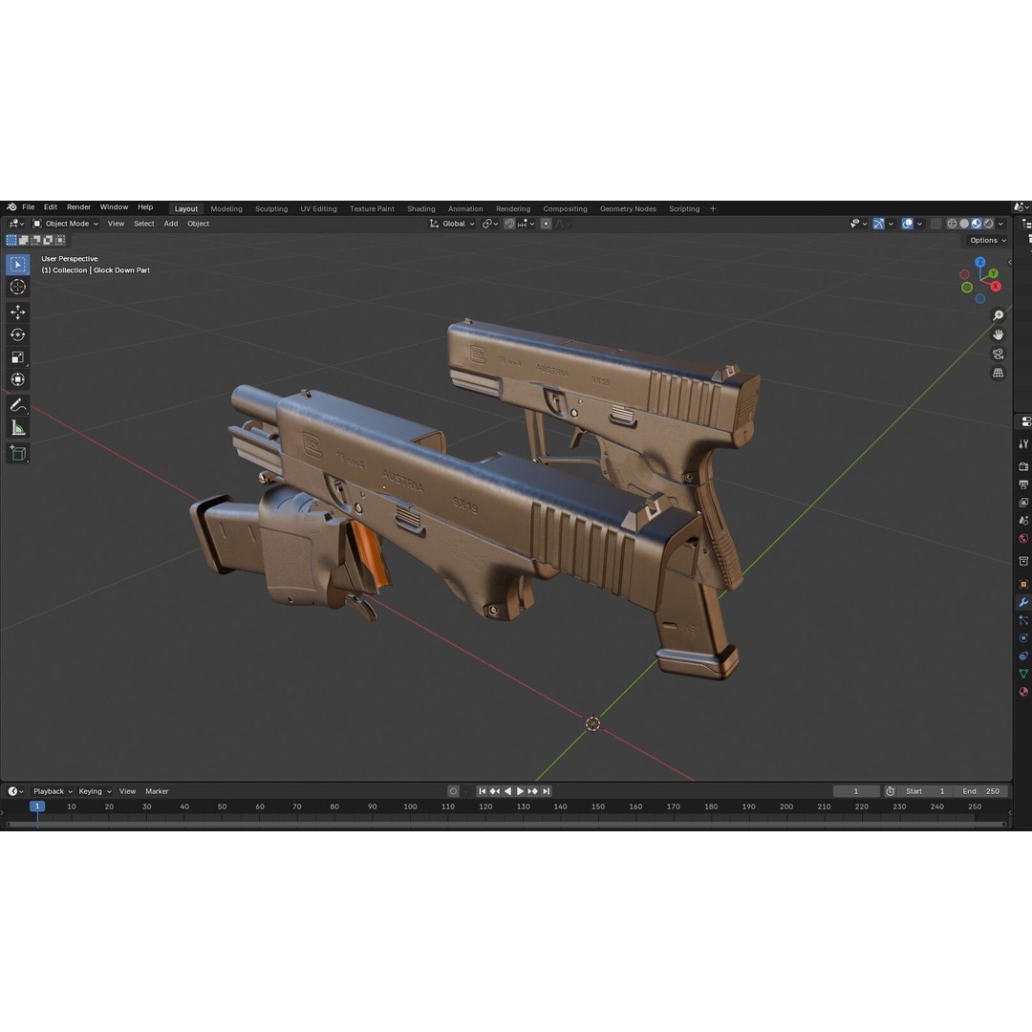Open the shading options dropdown arrow
Screen dimensions: 1032x1032
point(1001,224)
